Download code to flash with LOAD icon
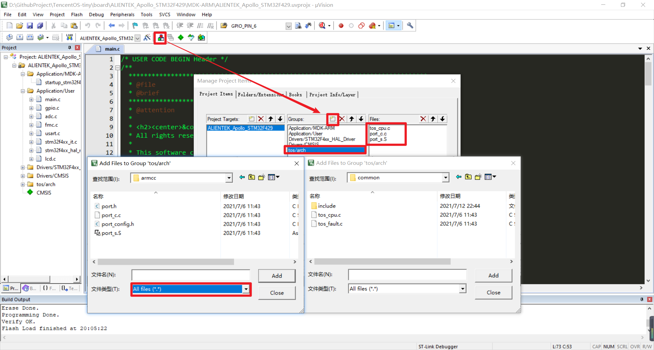 [69, 37]
